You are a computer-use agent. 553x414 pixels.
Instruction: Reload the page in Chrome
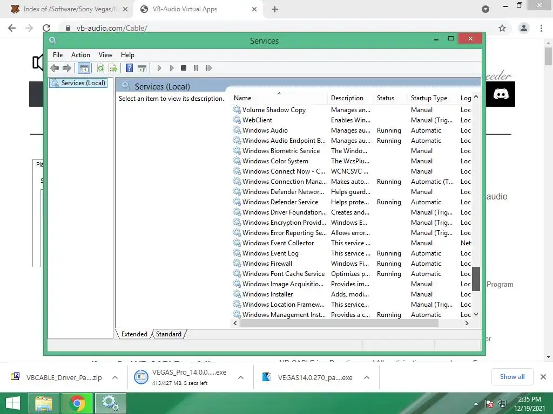click(46, 28)
